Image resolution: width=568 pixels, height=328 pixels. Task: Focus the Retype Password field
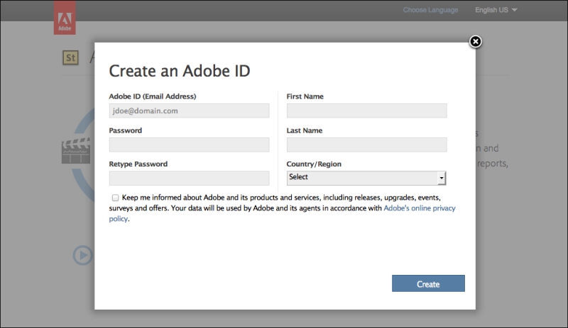[189, 179]
